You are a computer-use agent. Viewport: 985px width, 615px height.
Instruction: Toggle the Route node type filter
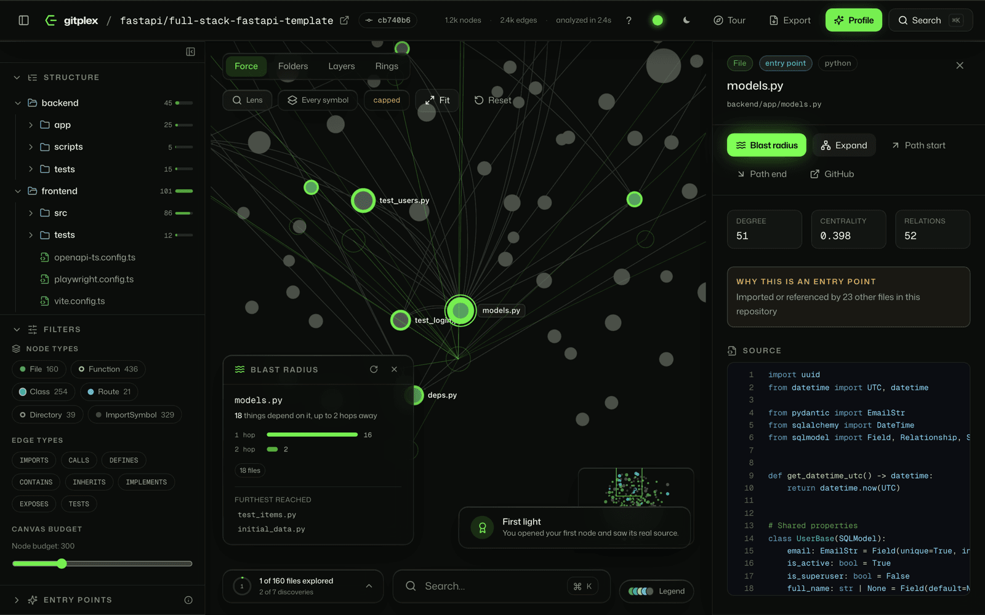point(108,392)
